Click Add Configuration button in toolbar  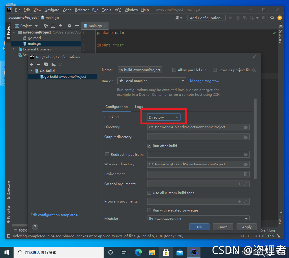pyautogui.click(x=206, y=18)
